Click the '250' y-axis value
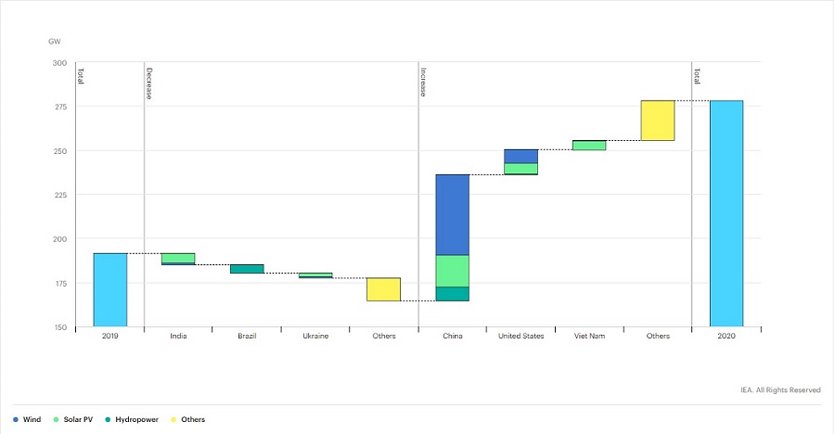Viewport: 835px width, 434px height. click(x=59, y=151)
